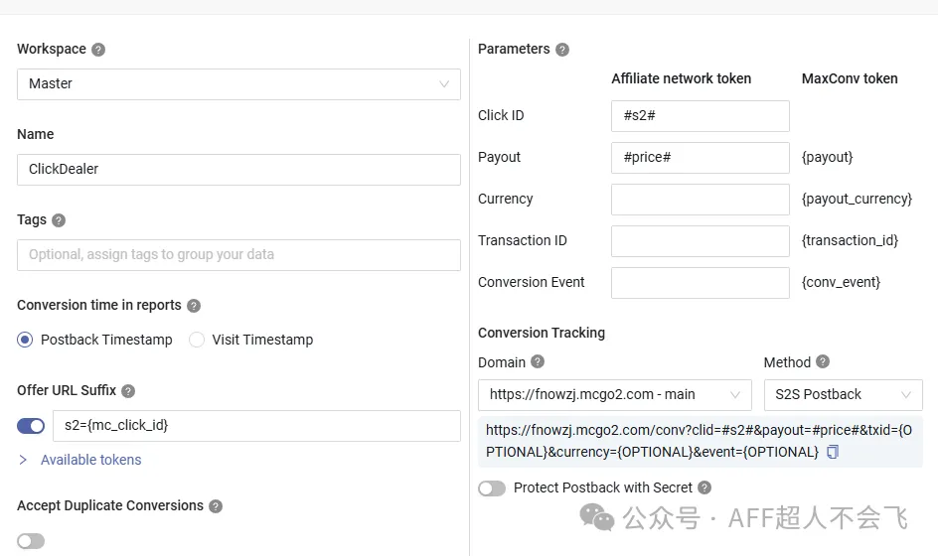
Task: Click the Parameters help icon
Action: coord(562,50)
